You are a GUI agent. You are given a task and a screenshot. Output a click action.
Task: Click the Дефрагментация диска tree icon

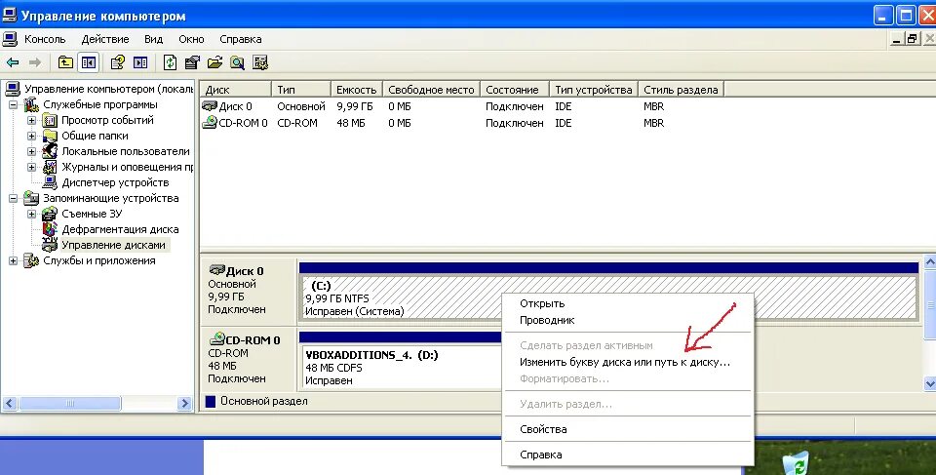(50, 229)
